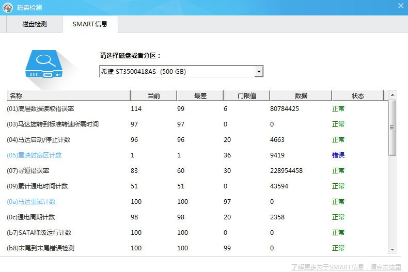Switch to the 磁盘检测 tab
Viewport: 408px width, 272px height.
[35, 24]
